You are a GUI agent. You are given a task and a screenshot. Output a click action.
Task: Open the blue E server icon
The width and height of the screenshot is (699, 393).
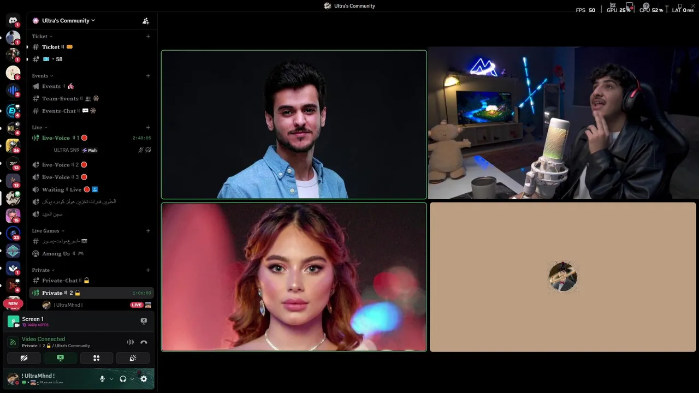13,111
